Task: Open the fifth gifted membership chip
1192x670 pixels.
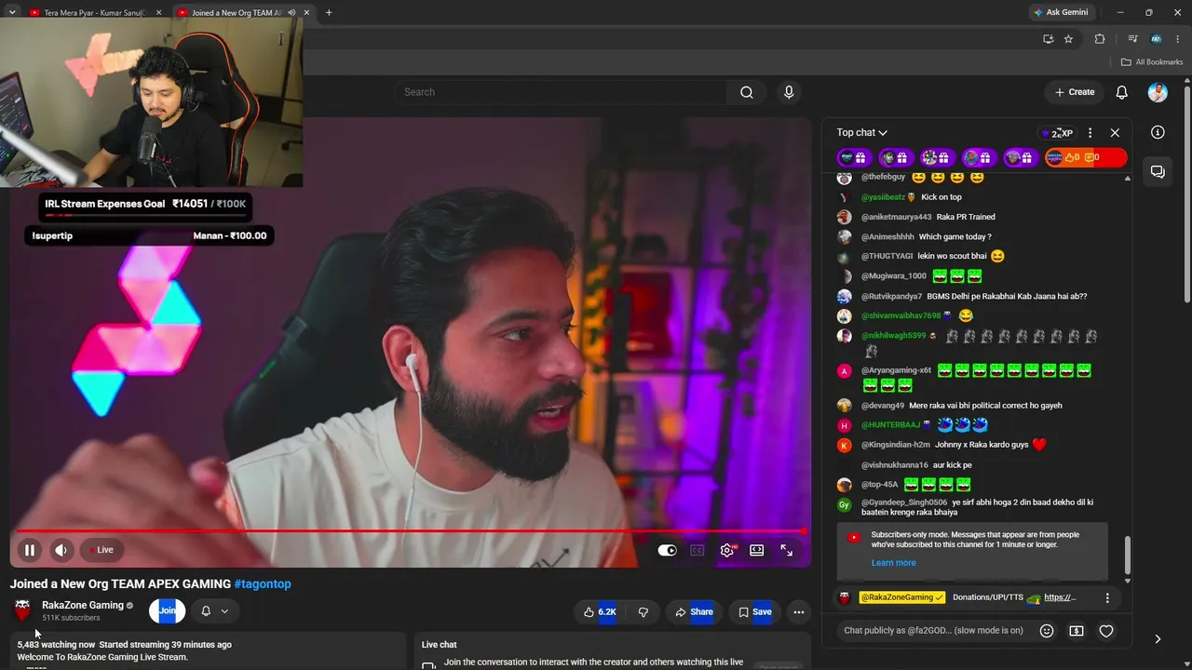Action: coord(1020,158)
